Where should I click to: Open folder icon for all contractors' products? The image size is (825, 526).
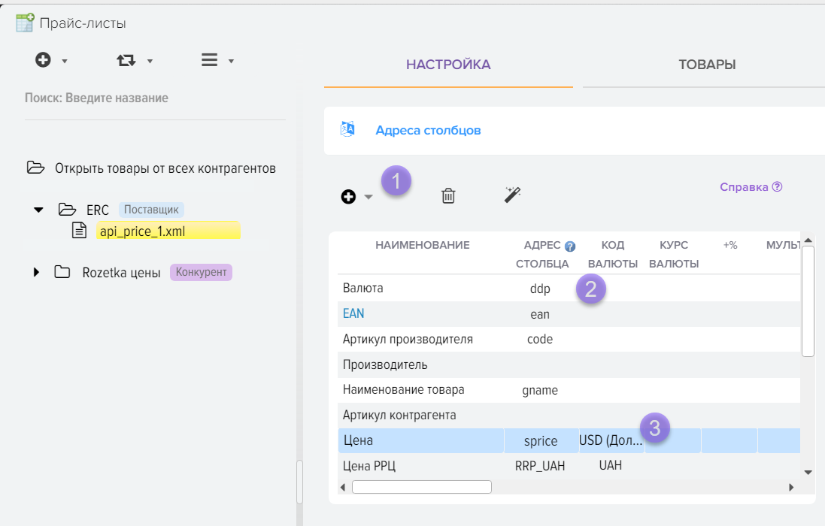(x=35, y=168)
